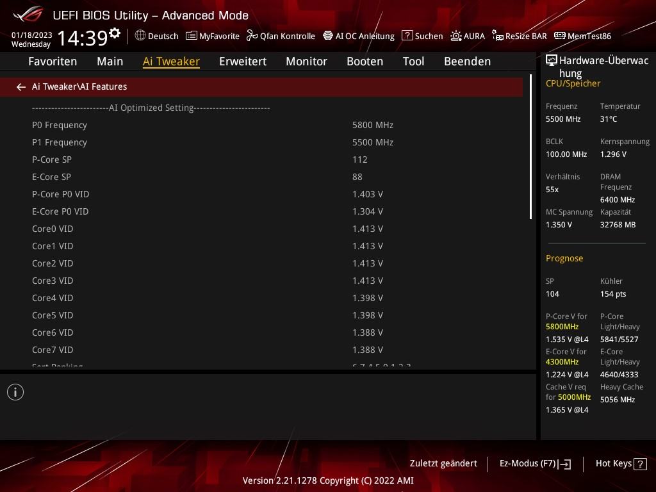Select the P0 Frequency row

point(261,125)
